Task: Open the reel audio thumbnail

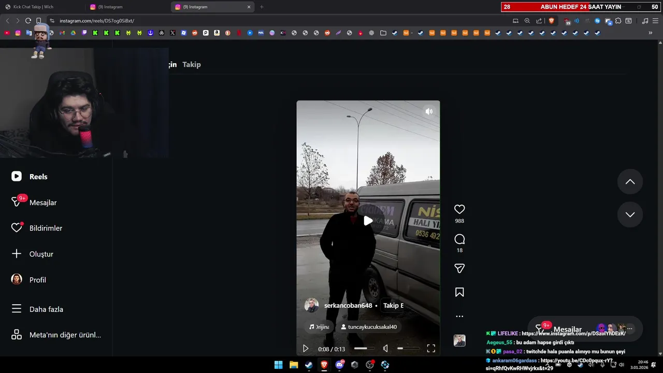Action: (x=459, y=340)
